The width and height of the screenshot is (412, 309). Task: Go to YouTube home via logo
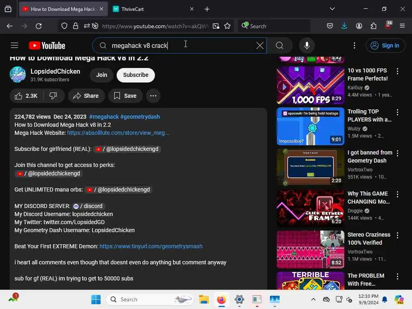(47, 45)
